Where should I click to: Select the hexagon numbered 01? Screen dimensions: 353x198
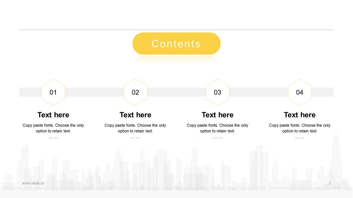(x=53, y=92)
